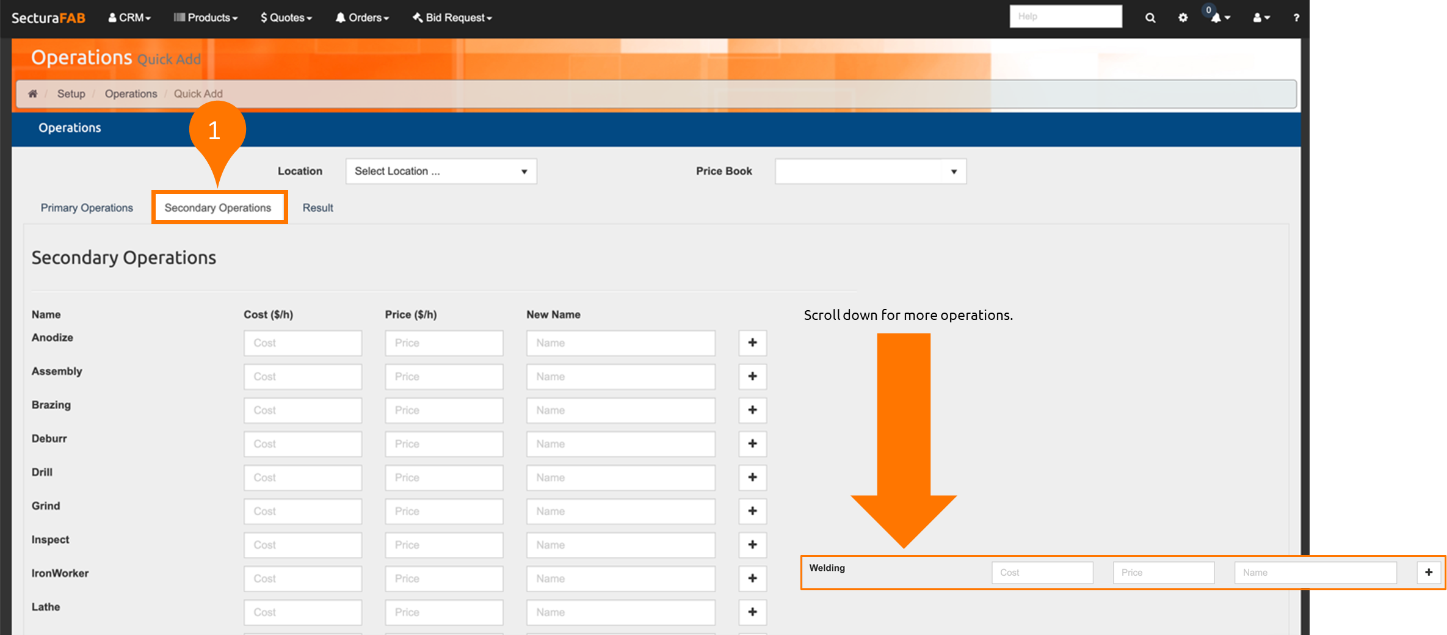Open the notifications bell menu
Viewport: 1447px width, 635px height.
(x=1219, y=18)
